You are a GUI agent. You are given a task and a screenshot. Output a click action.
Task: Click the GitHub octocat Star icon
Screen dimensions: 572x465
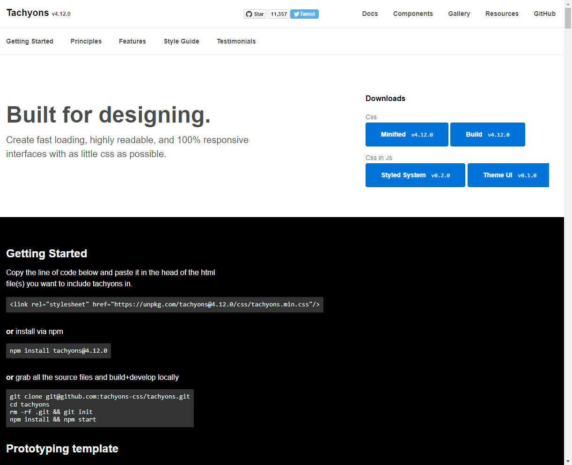249,14
